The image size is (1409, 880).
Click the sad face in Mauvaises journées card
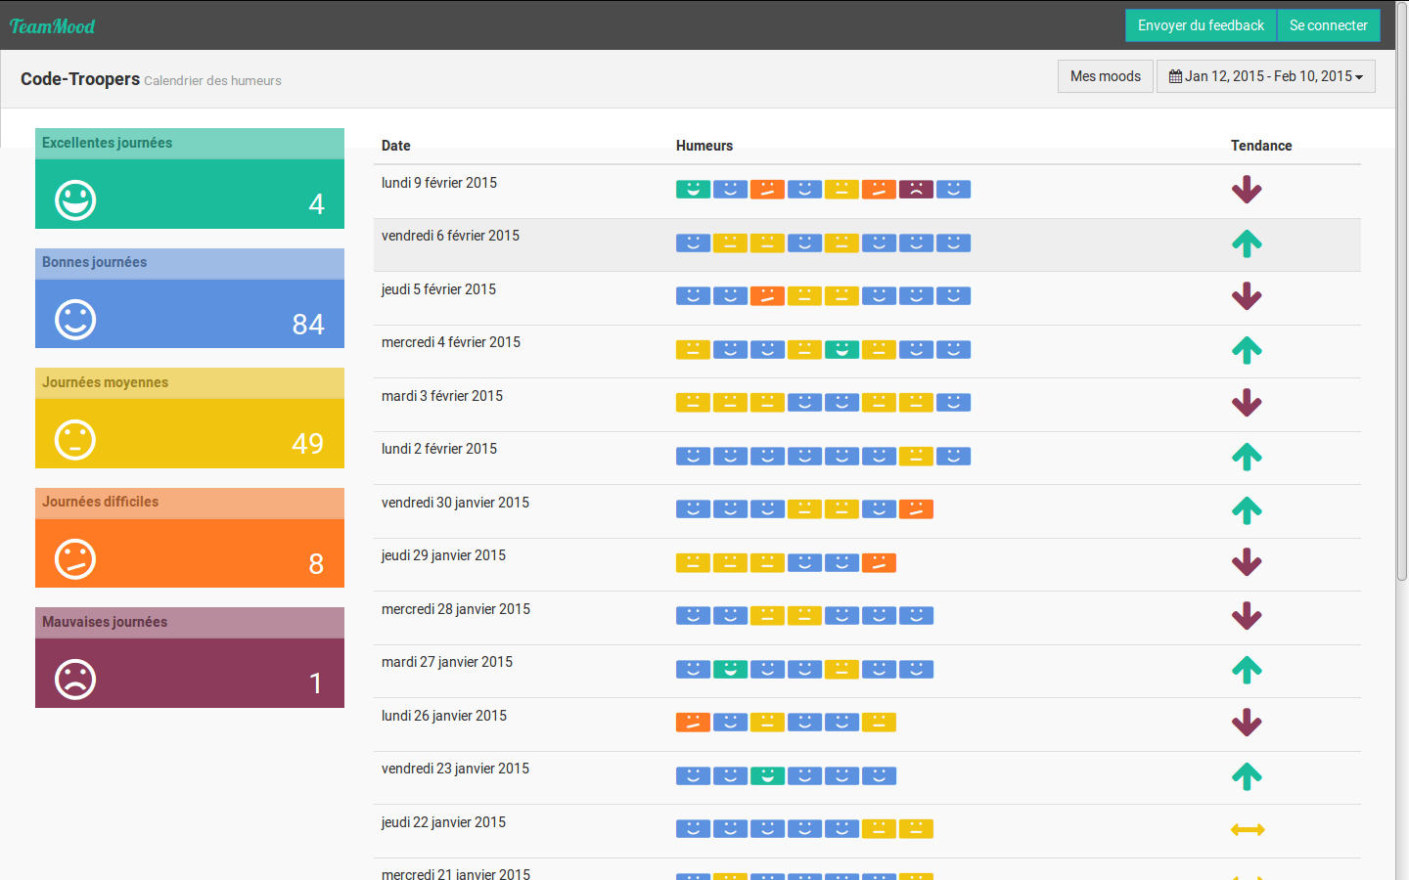[75, 680]
